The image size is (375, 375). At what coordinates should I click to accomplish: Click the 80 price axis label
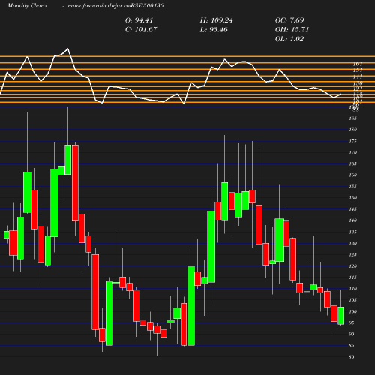click(x=352, y=357)
